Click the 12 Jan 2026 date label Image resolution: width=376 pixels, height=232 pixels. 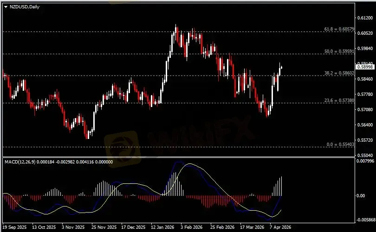pyautogui.click(x=162, y=227)
